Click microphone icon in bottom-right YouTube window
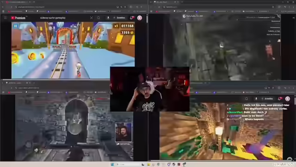296x167 pixels. (256, 99)
